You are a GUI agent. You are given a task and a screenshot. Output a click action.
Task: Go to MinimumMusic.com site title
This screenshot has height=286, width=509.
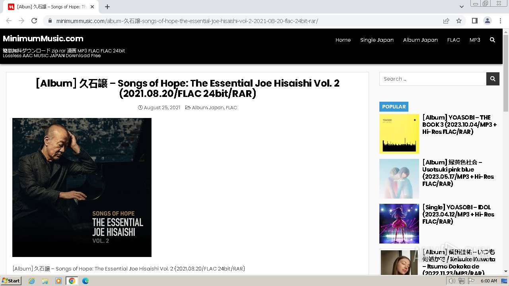point(43,39)
